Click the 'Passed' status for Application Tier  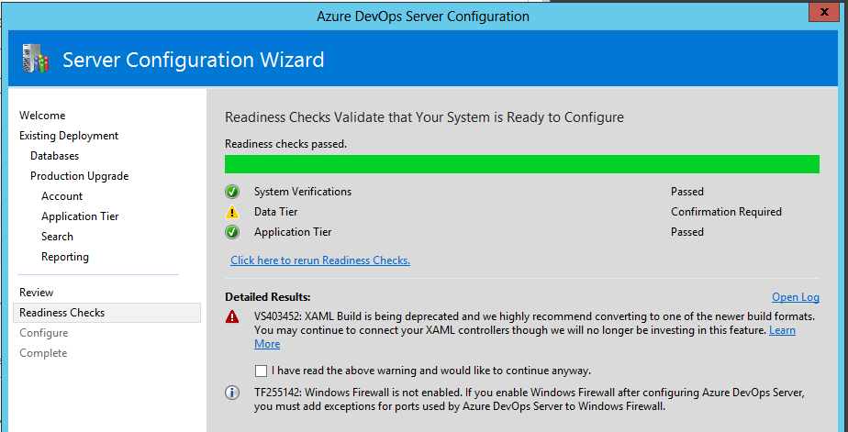[x=687, y=232]
